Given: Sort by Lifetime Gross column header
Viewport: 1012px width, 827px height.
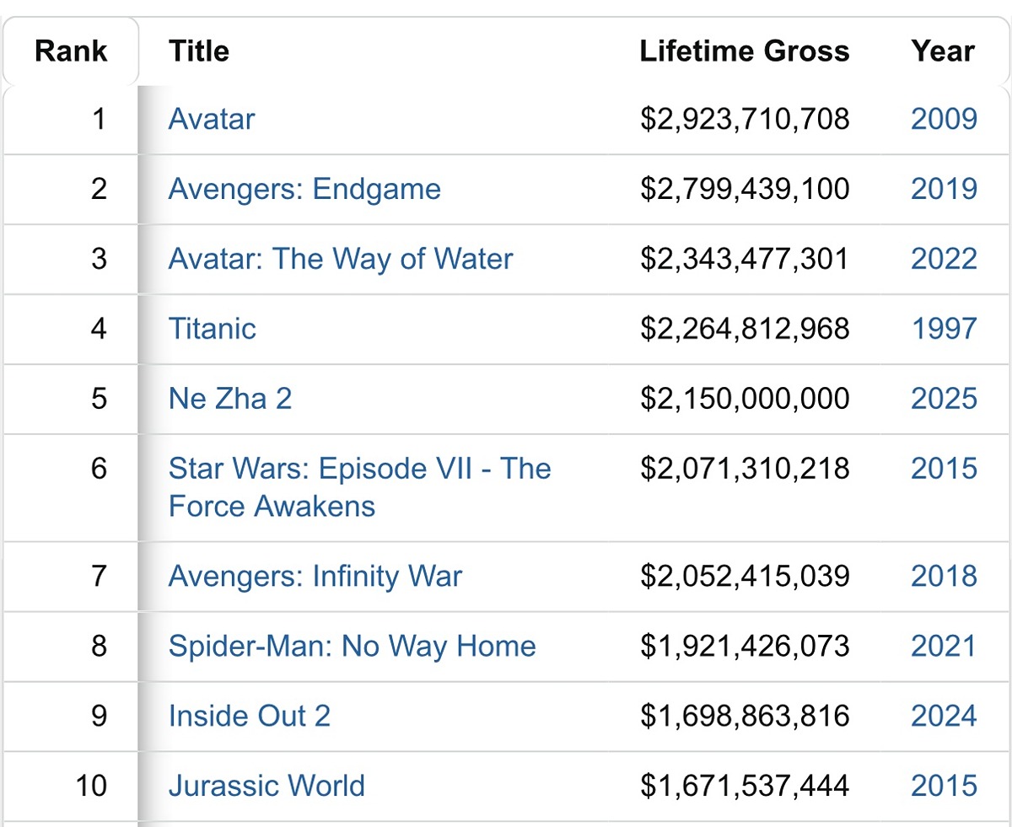Looking at the screenshot, I should click(745, 51).
